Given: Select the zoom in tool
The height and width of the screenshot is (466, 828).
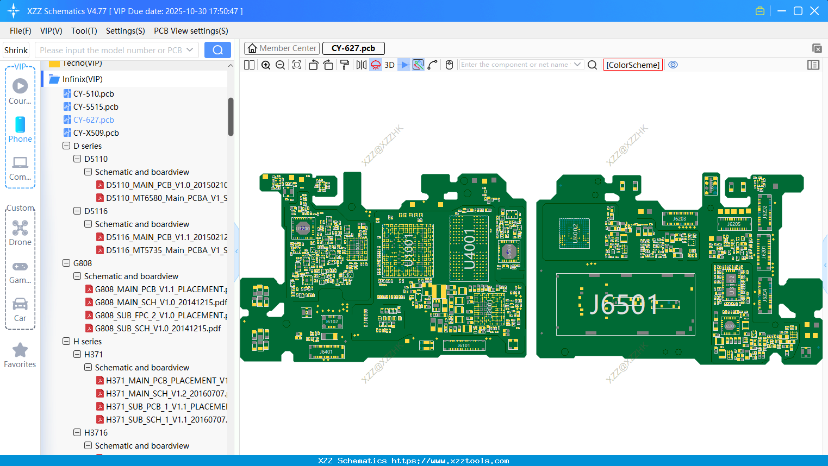Looking at the screenshot, I should click(266, 65).
